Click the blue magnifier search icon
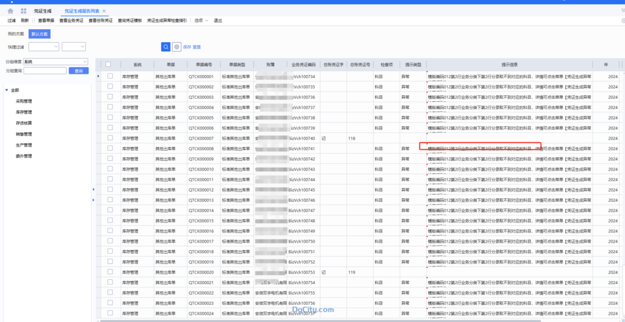 pyautogui.click(x=165, y=46)
